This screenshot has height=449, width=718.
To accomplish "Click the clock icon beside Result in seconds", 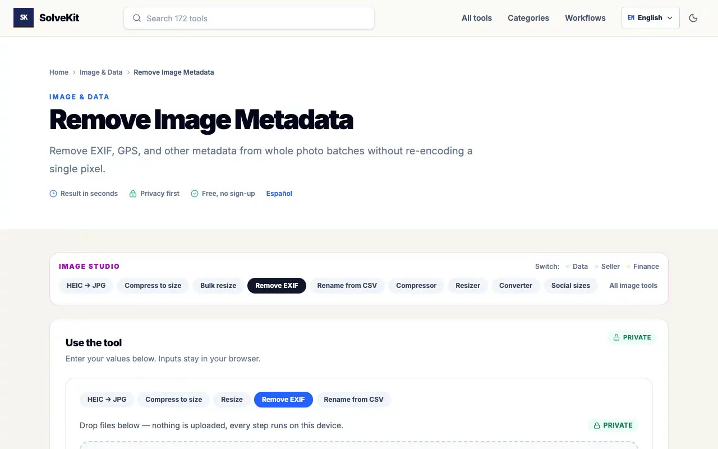I will click(53, 194).
